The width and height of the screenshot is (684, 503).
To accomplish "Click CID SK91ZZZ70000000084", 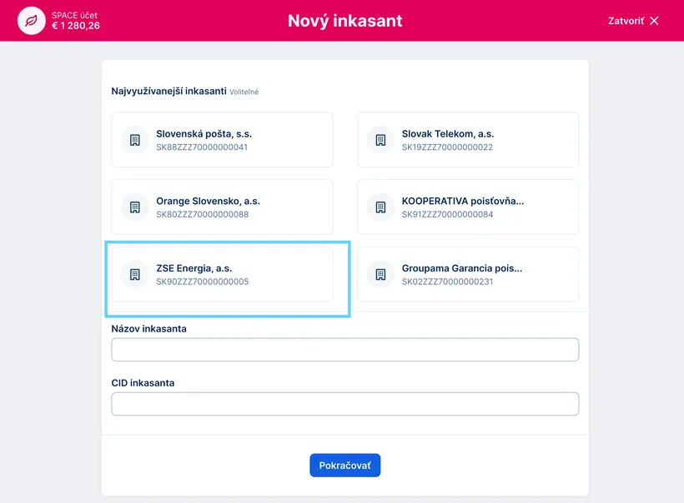I will (447, 214).
